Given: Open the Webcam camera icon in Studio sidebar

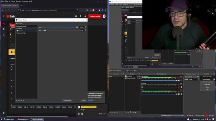Looking at the screenshot, I should tap(4, 29).
